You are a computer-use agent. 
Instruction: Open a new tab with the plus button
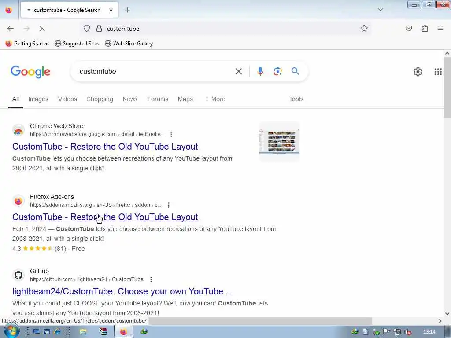click(127, 10)
